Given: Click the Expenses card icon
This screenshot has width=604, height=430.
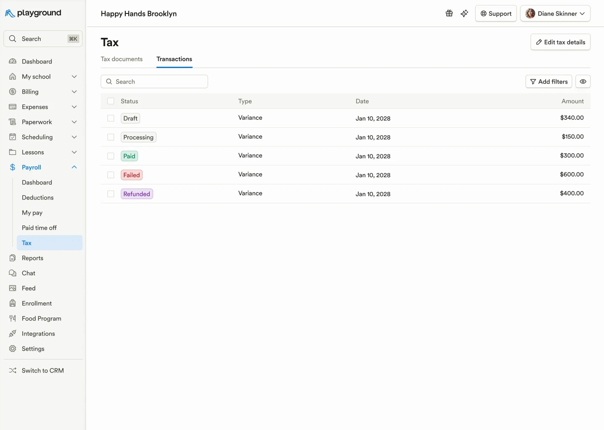Looking at the screenshot, I should [x=13, y=107].
